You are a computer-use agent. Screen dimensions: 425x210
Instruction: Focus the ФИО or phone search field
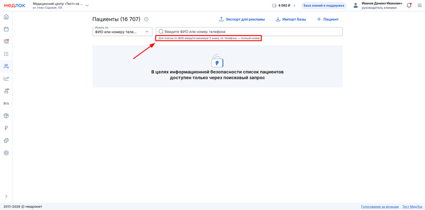249,32
